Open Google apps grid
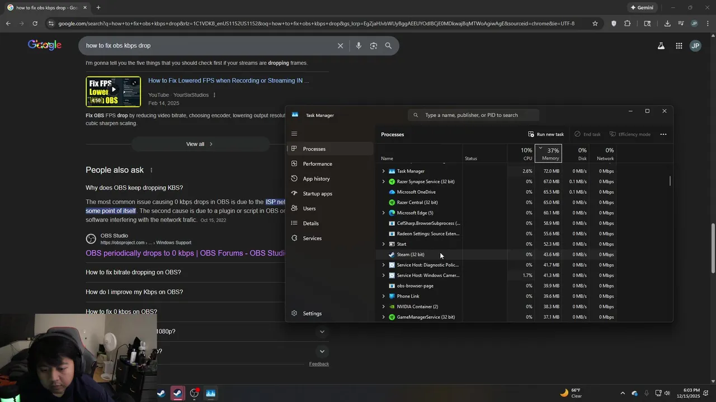The height and width of the screenshot is (402, 716). [679, 46]
